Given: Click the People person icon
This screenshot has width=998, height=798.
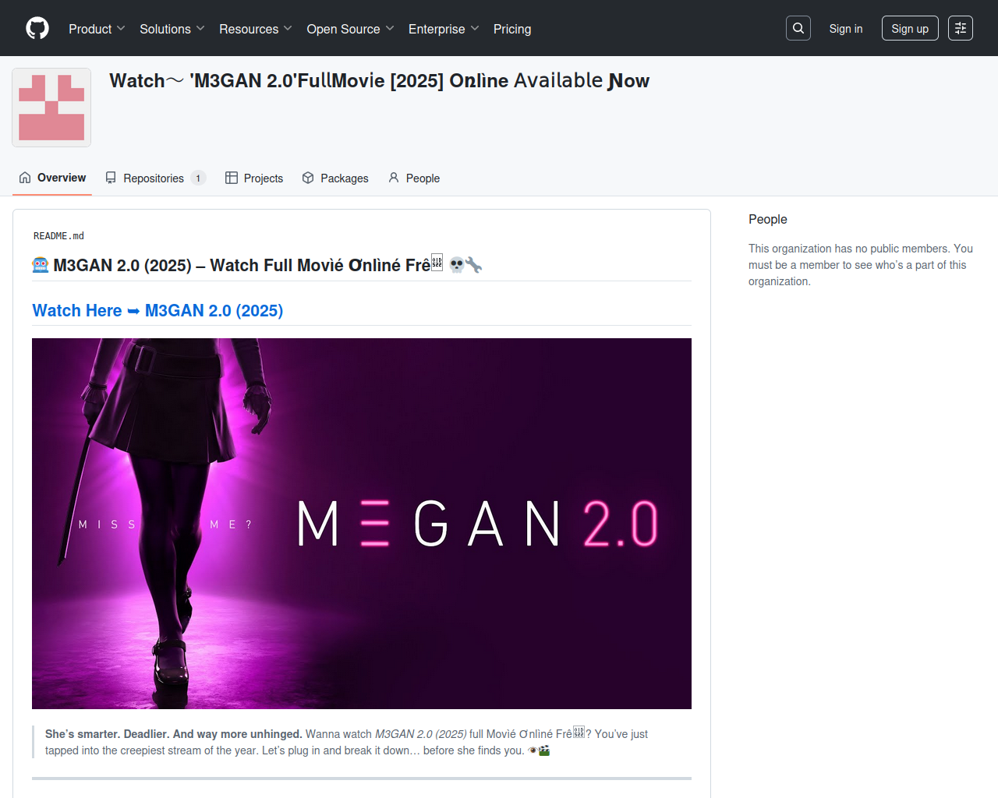Looking at the screenshot, I should (394, 178).
